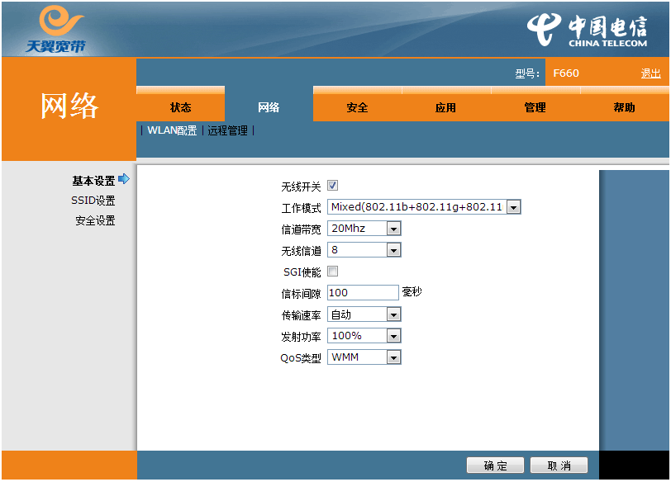Open the QoS类型 WMM dropdown
Screen dimensions: 671x482
(x=364, y=357)
